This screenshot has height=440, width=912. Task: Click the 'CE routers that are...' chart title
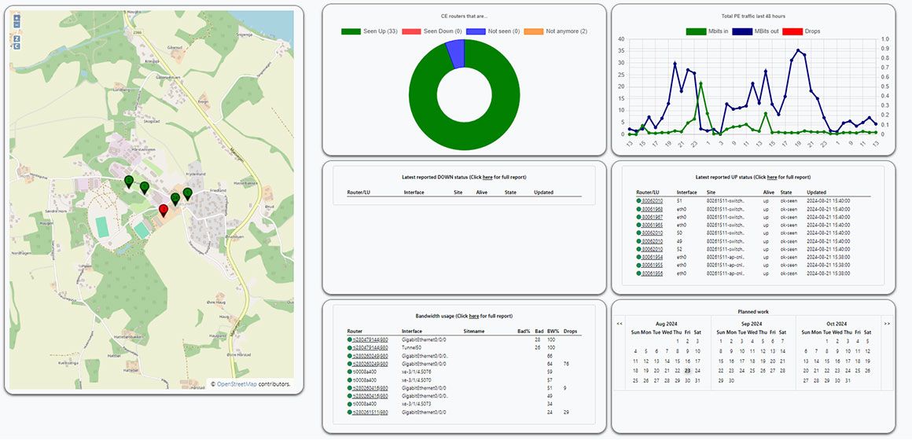click(464, 16)
